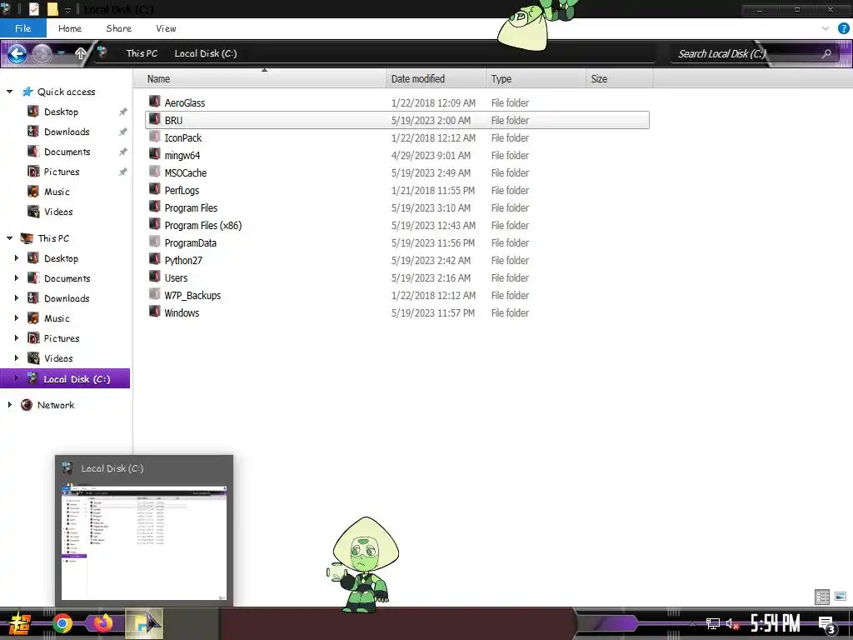The height and width of the screenshot is (640, 853).
Task: Open Pictures under This PC
Action: click(62, 338)
